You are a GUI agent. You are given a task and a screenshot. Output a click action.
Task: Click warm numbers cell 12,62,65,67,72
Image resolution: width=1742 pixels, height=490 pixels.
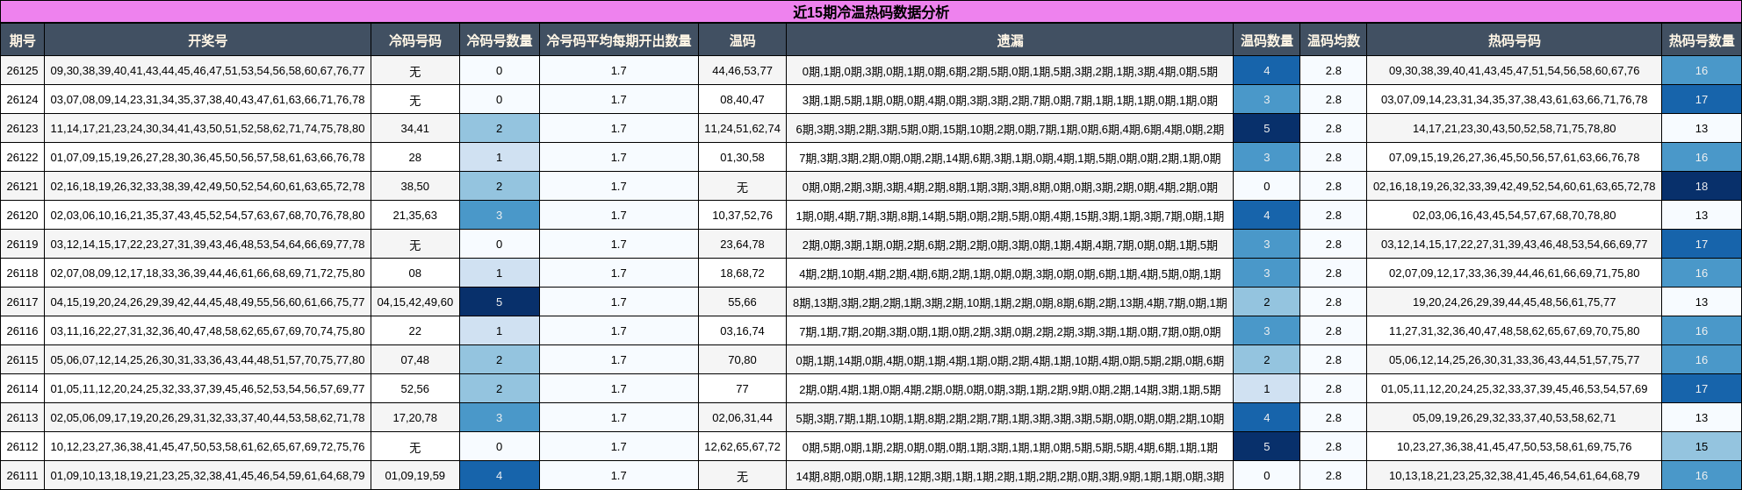pos(743,447)
